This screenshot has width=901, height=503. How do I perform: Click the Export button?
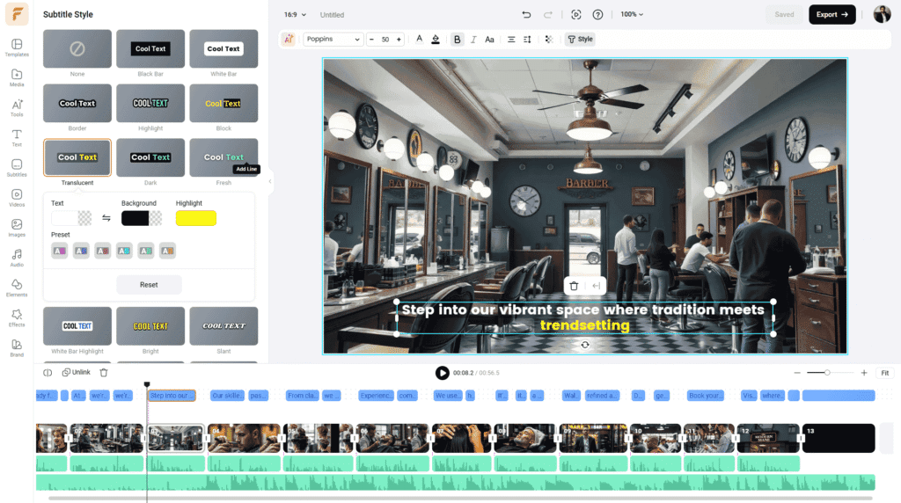(x=832, y=14)
